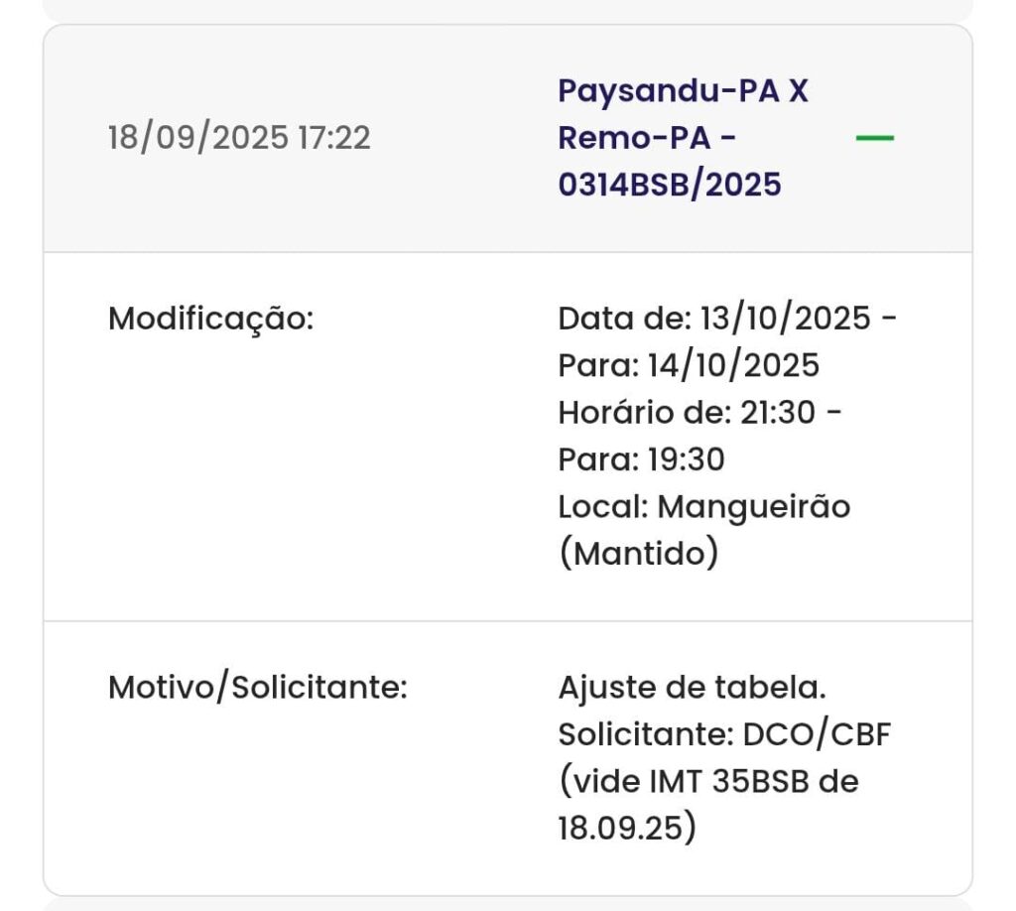Select the Modificação label
This screenshot has width=1016, height=911.
(210, 320)
